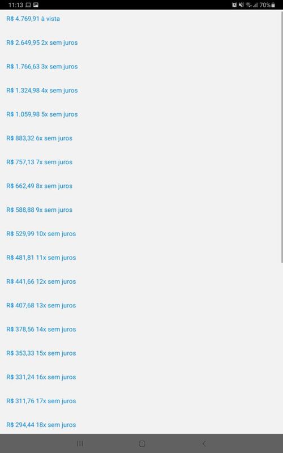The width and height of the screenshot is (283, 453).
Task: Select R$ 441,66 12x sem juros
Action: [x=41, y=281]
